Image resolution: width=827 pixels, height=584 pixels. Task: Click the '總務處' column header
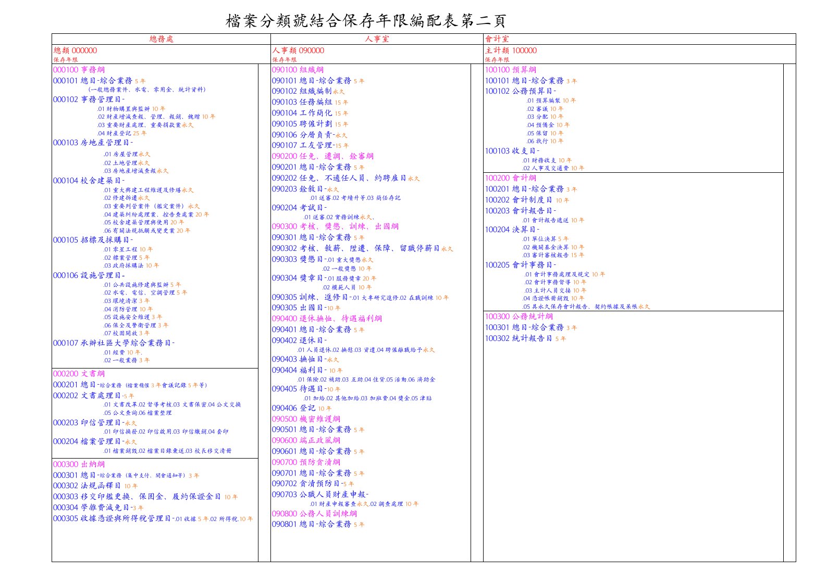(161, 39)
